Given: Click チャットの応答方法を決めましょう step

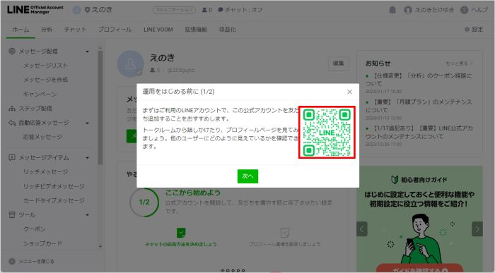Looking at the screenshot, I should coord(181,238).
